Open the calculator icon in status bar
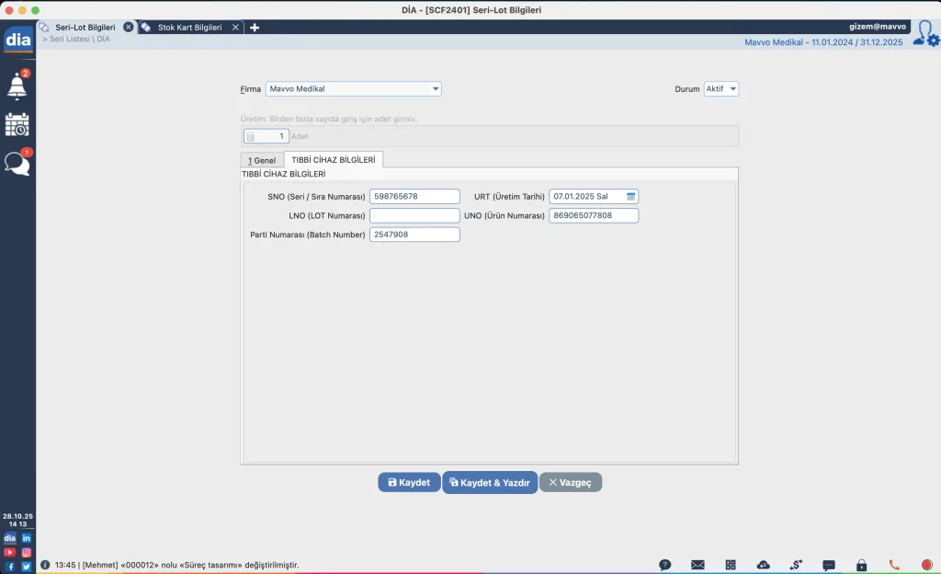The width and height of the screenshot is (941, 574). (x=731, y=565)
